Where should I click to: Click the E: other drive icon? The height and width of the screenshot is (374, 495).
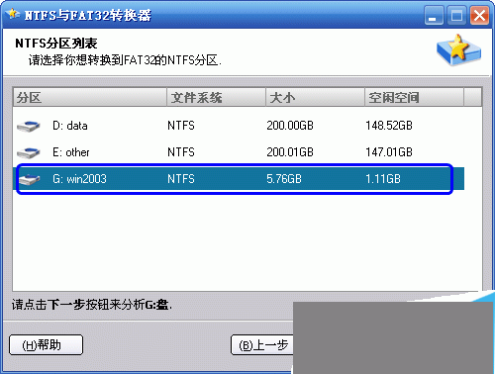[x=29, y=152]
